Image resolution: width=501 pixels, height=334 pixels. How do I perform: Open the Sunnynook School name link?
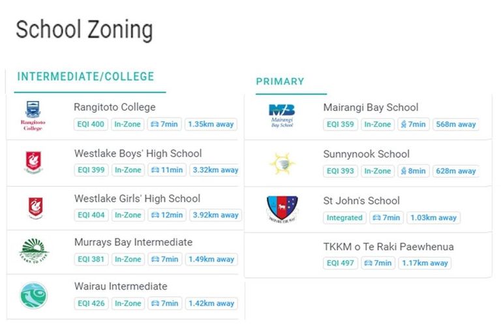click(x=366, y=155)
